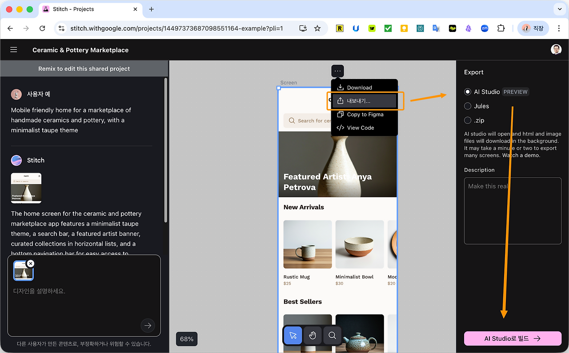Reload the Stitch page
Image resolution: width=569 pixels, height=353 pixels.
42,28
